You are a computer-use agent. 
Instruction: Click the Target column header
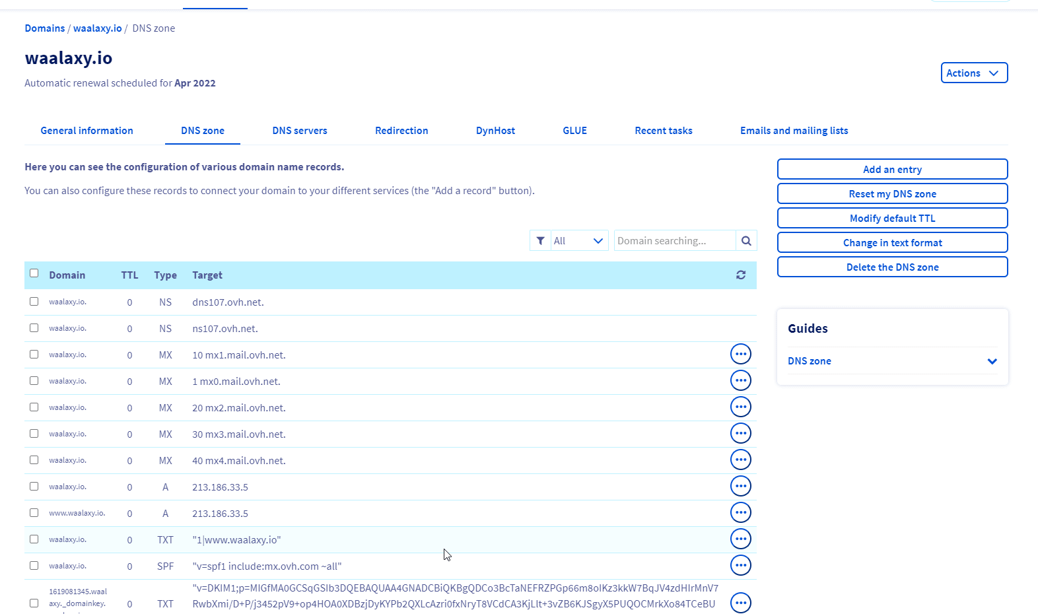(207, 275)
